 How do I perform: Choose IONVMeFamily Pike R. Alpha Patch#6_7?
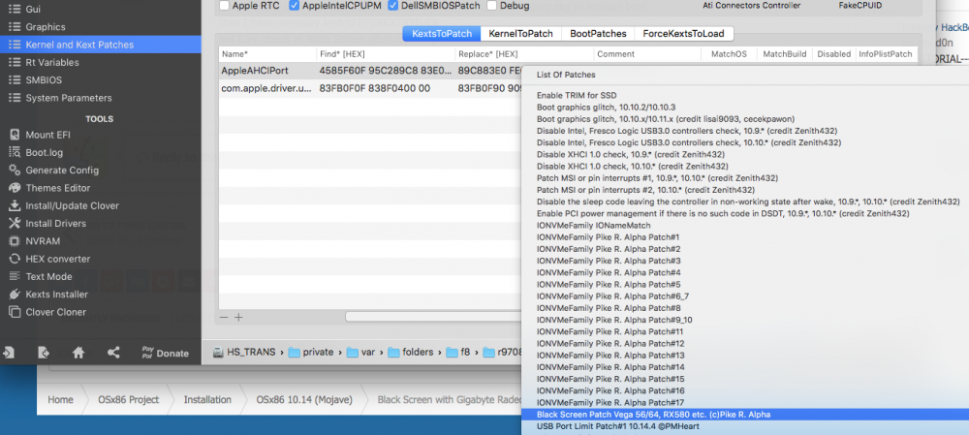pos(612,296)
